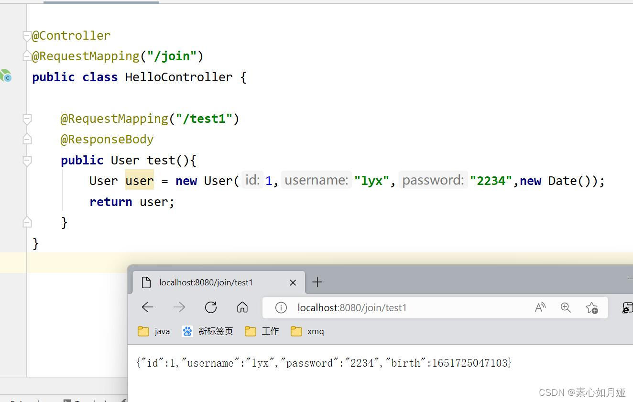The image size is (633, 402).
Task: Click the highlighted user variable
Action: pos(140,181)
